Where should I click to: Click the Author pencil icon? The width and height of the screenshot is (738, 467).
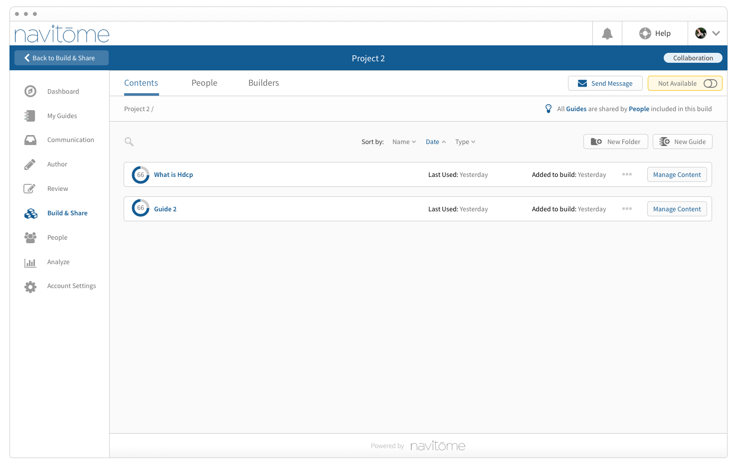click(x=30, y=164)
